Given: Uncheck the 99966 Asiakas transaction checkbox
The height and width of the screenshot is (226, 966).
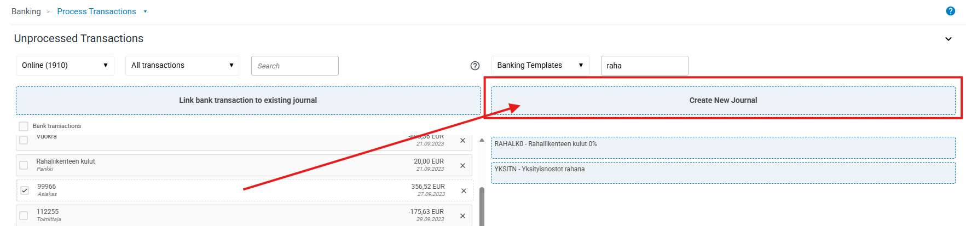Looking at the screenshot, I should click(x=25, y=190).
